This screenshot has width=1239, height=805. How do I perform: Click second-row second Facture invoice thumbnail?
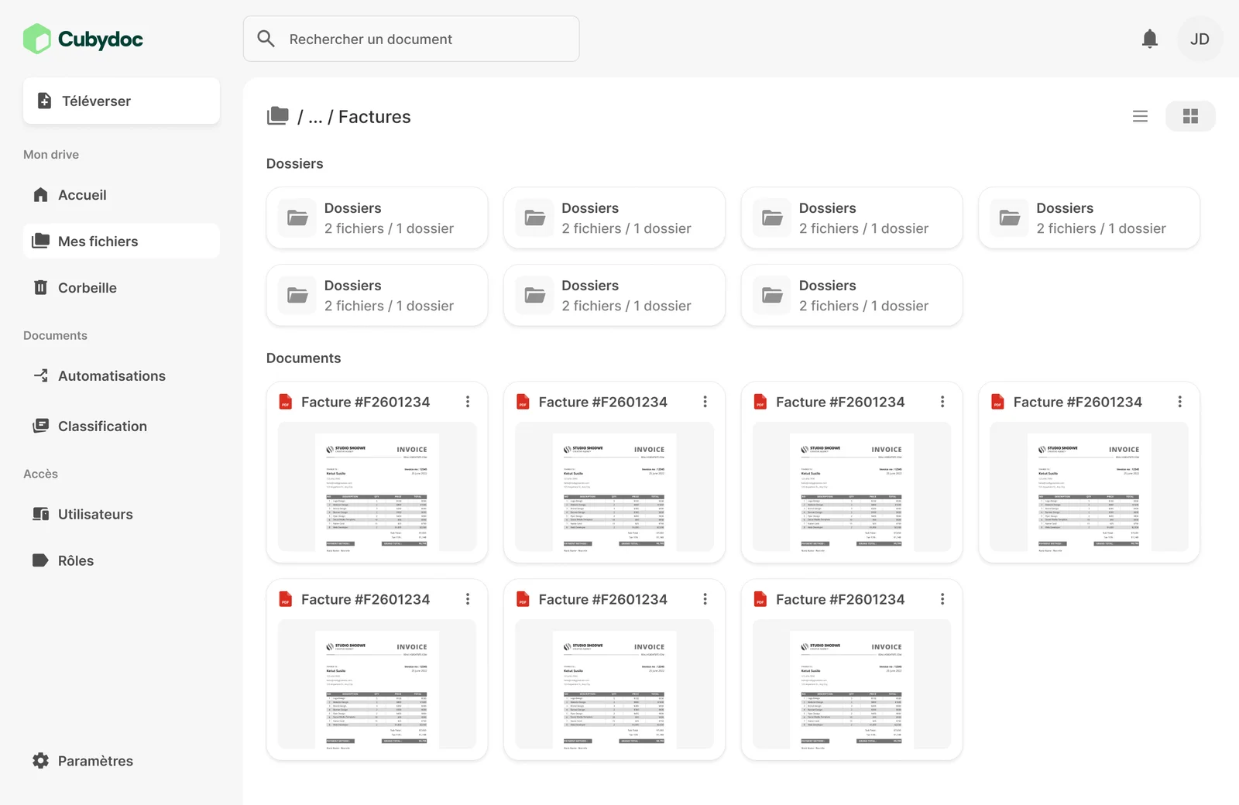[615, 684]
